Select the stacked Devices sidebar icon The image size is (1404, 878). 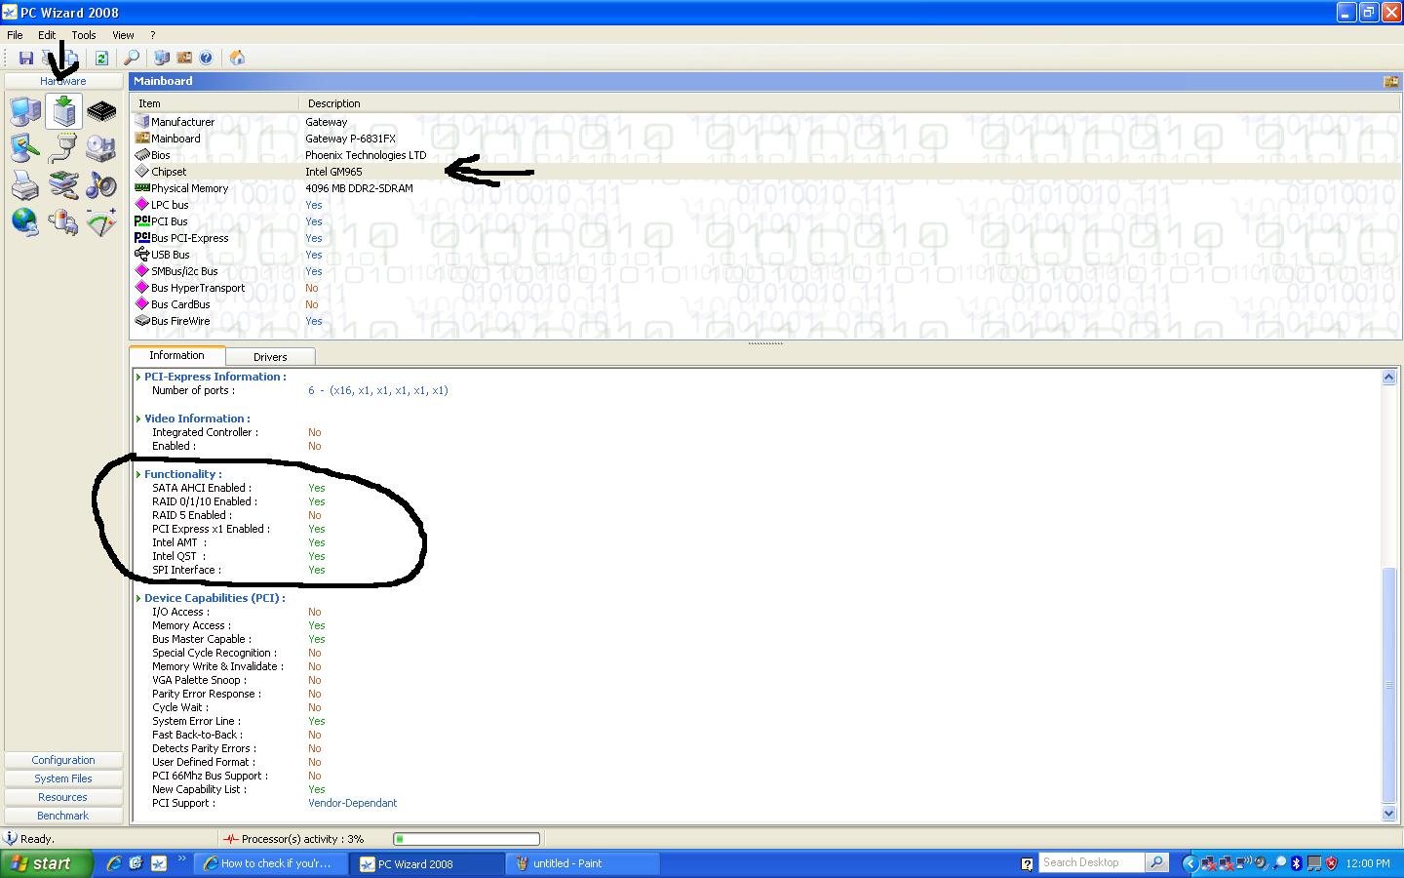pos(63,184)
